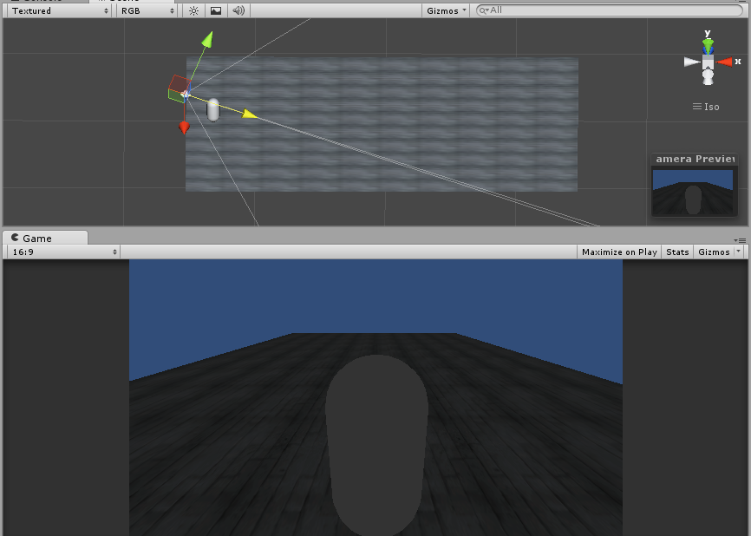The image size is (751, 536).
Task: Toggle scene lighting with the sun icon
Action: pos(193,10)
